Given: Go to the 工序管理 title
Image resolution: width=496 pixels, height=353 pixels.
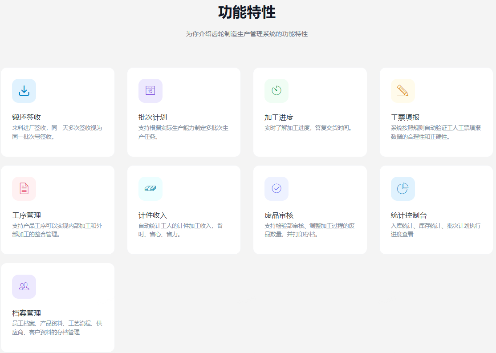Looking at the screenshot, I should pos(27,215).
